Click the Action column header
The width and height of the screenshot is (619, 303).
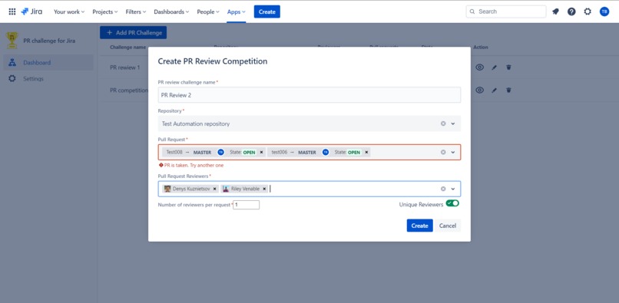click(x=481, y=47)
